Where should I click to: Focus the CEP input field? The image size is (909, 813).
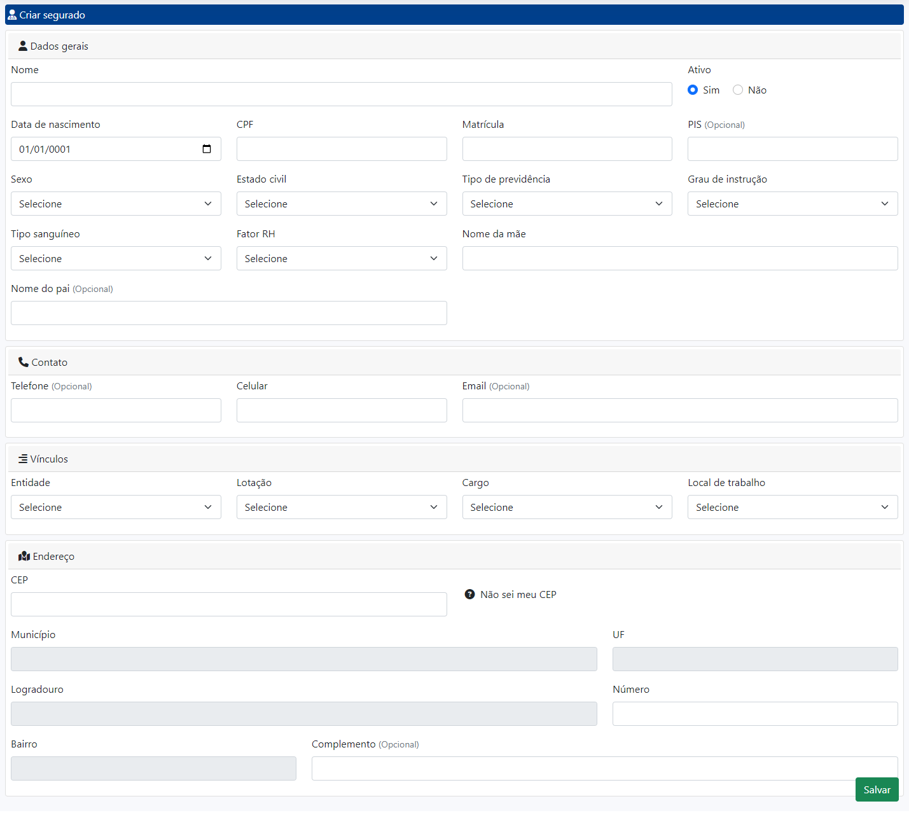(228, 604)
